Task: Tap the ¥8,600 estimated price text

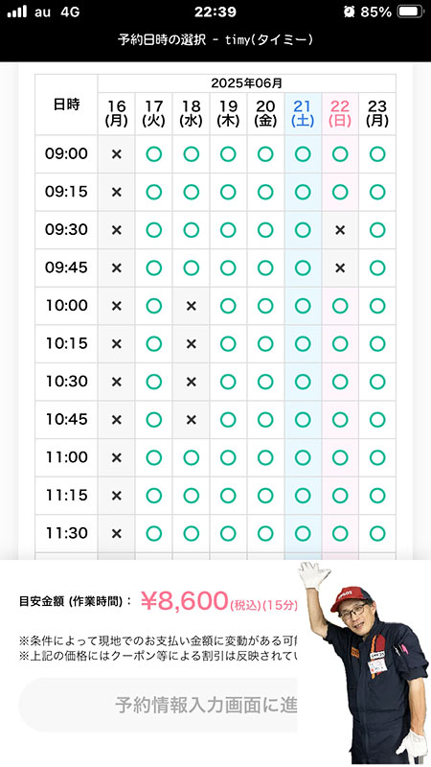Action: tap(185, 601)
